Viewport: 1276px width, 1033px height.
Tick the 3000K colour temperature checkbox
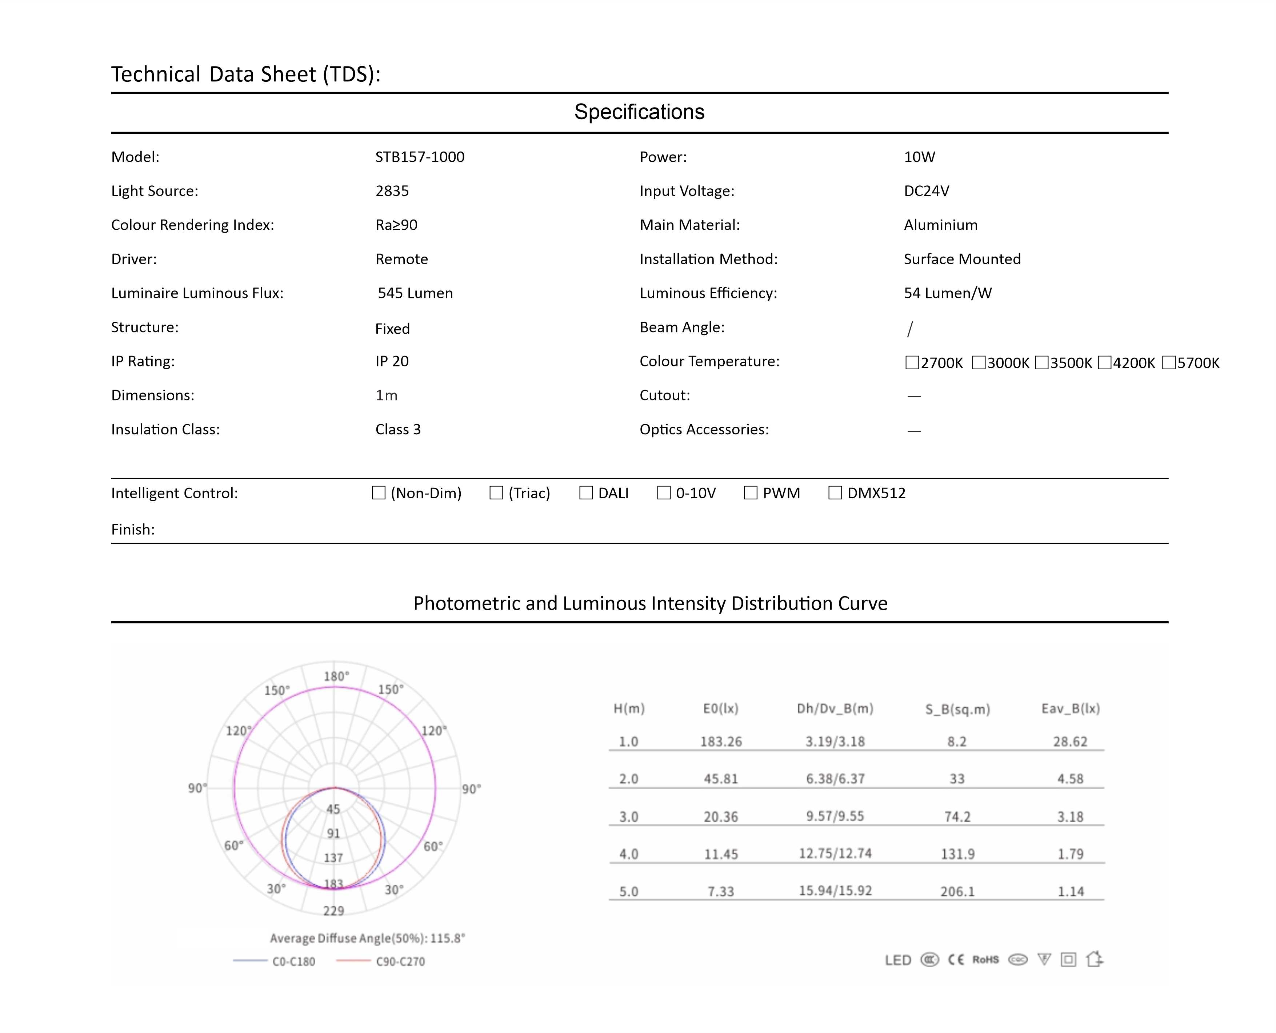pyautogui.click(x=979, y=362)
